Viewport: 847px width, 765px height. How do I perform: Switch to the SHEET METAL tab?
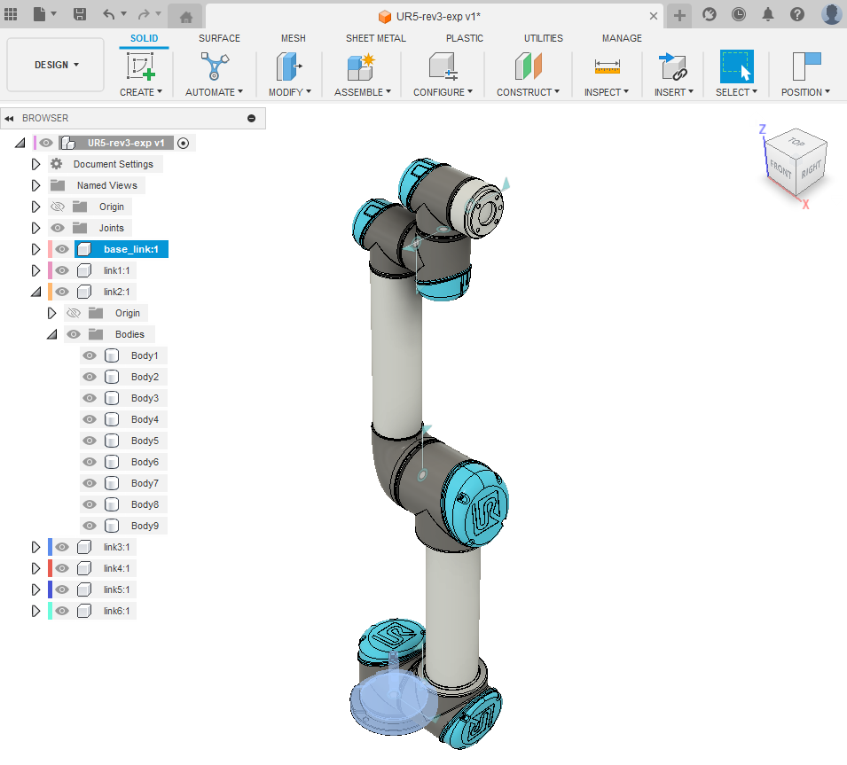click(375, 38)
